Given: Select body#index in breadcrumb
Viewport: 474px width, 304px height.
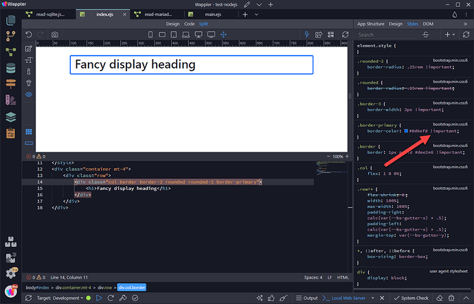Looking at the screenshot, I should pos(38,288).
